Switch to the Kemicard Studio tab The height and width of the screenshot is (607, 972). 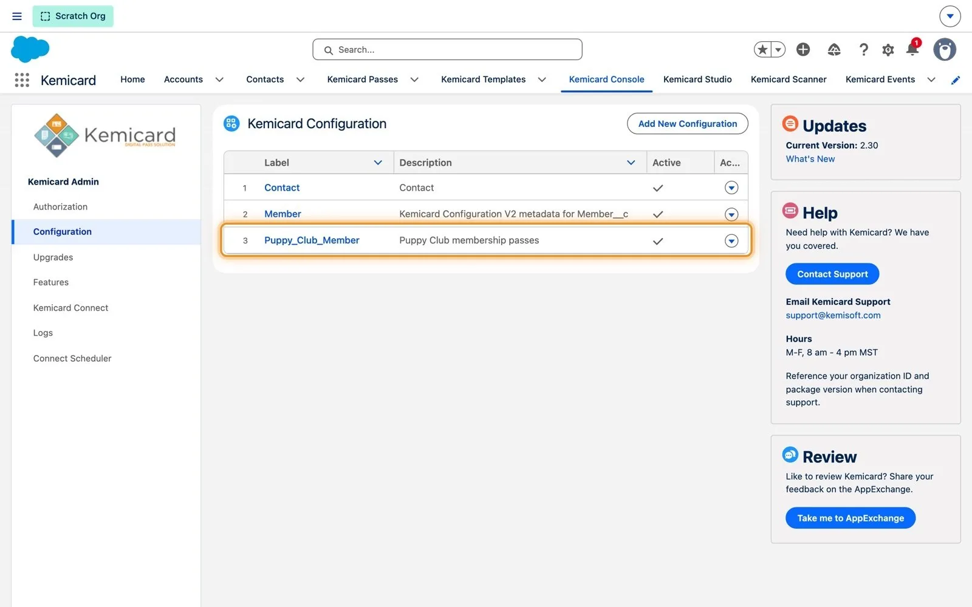click(x=697, y=80)
